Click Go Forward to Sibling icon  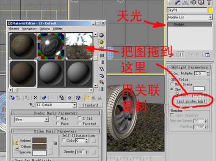pyautogui.click(x=100, y=98)
